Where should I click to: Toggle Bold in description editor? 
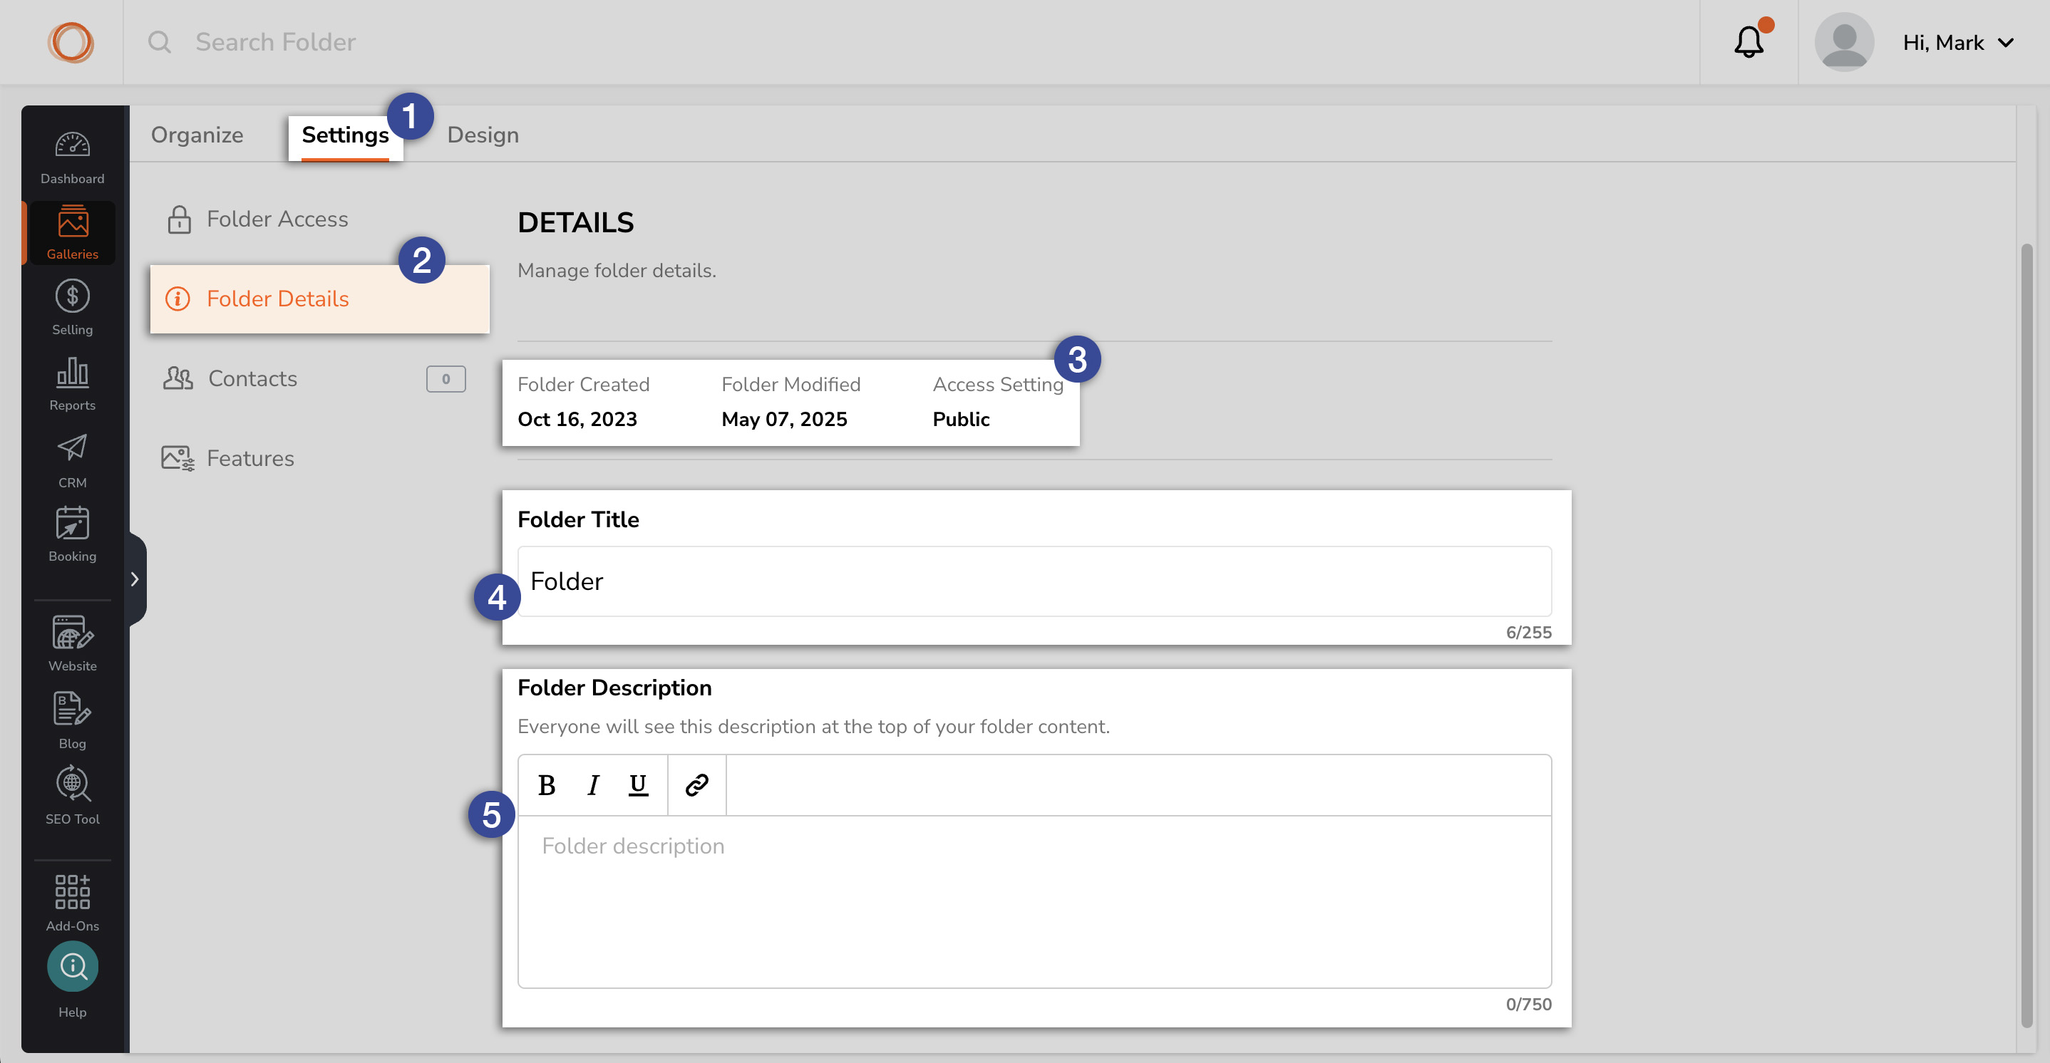[x=547, y=785]
